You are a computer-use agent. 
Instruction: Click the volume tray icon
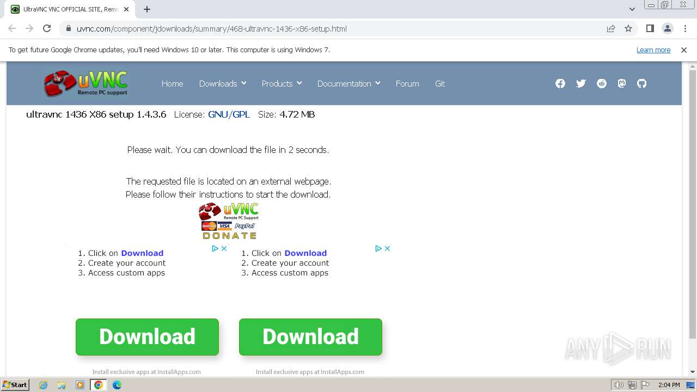(x=619, y=385)
